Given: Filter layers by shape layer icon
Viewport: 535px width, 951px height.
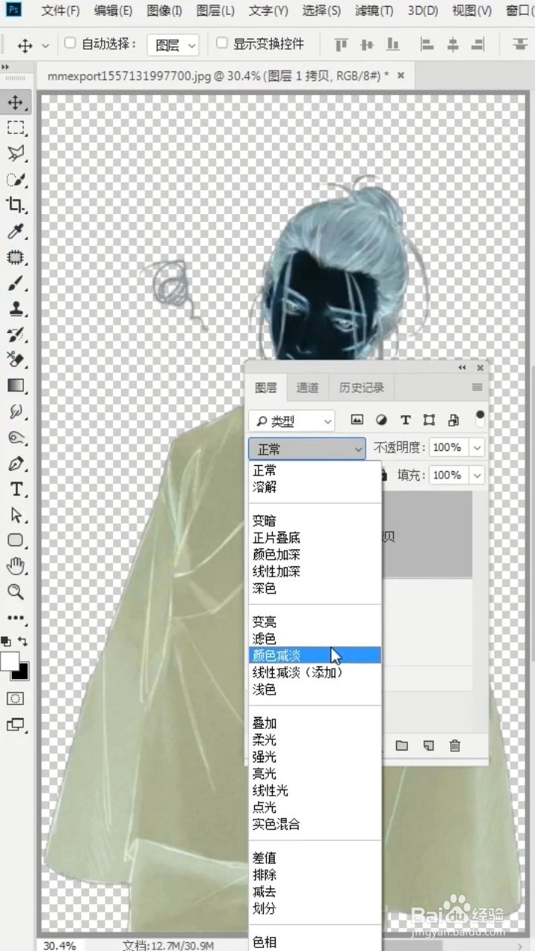Looking at the screenshot, I should click(429, 420).
